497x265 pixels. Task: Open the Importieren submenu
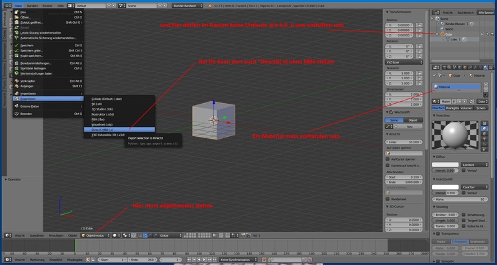[x=48, y=94]
